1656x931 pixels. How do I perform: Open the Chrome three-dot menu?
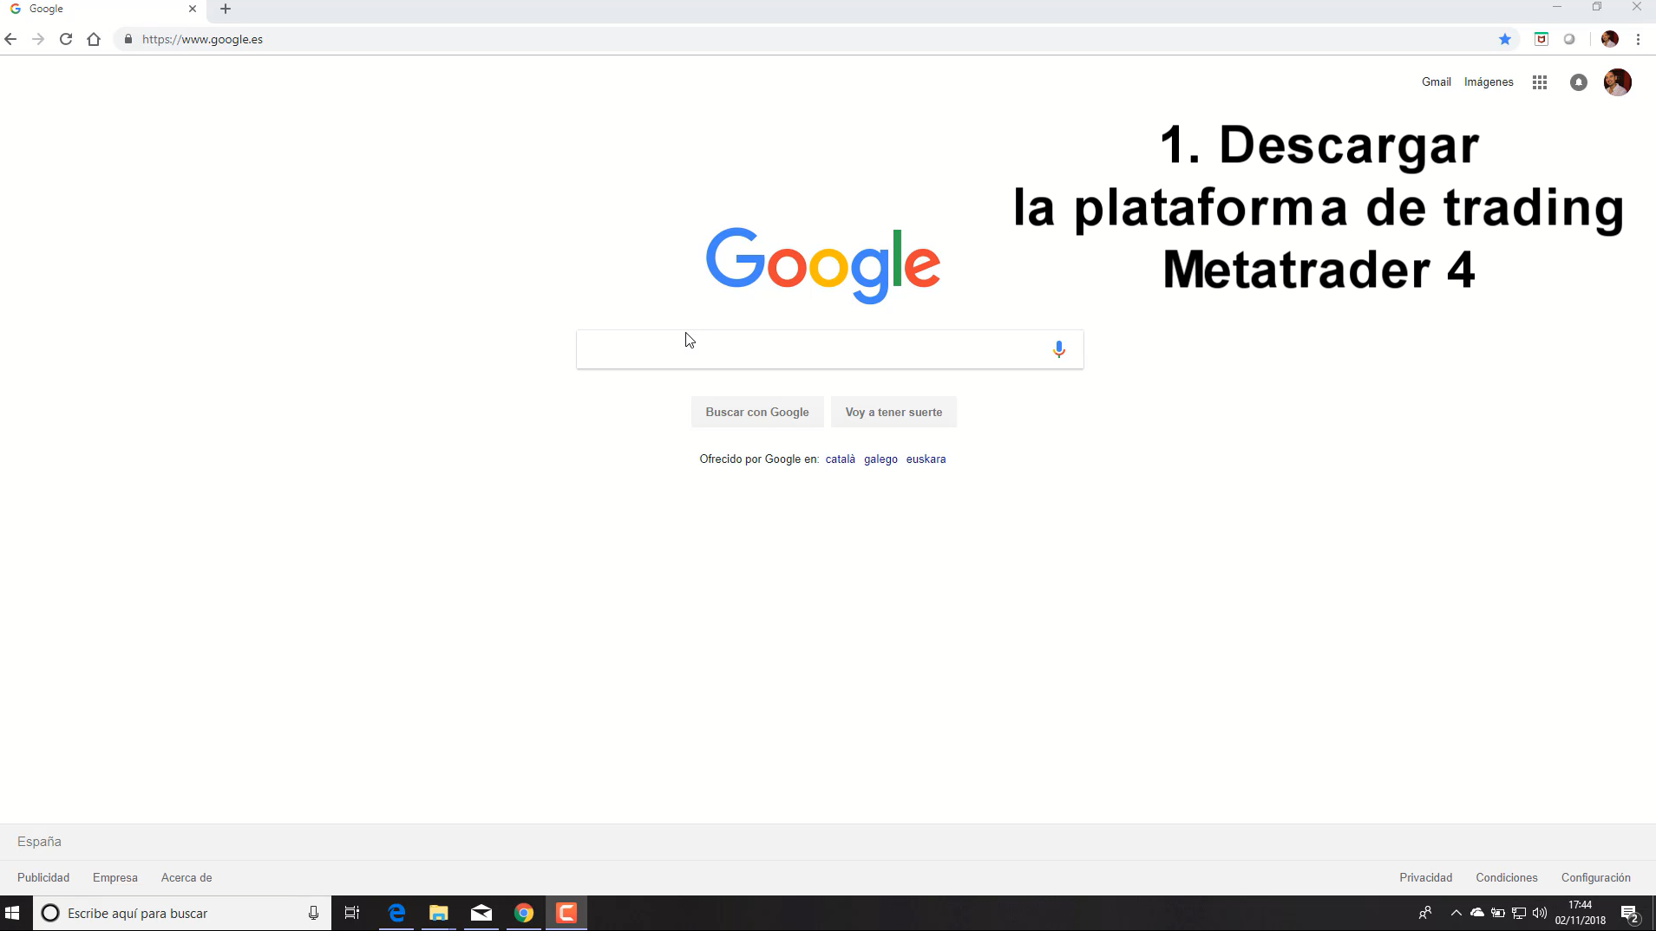click(x=1638, y=39)
